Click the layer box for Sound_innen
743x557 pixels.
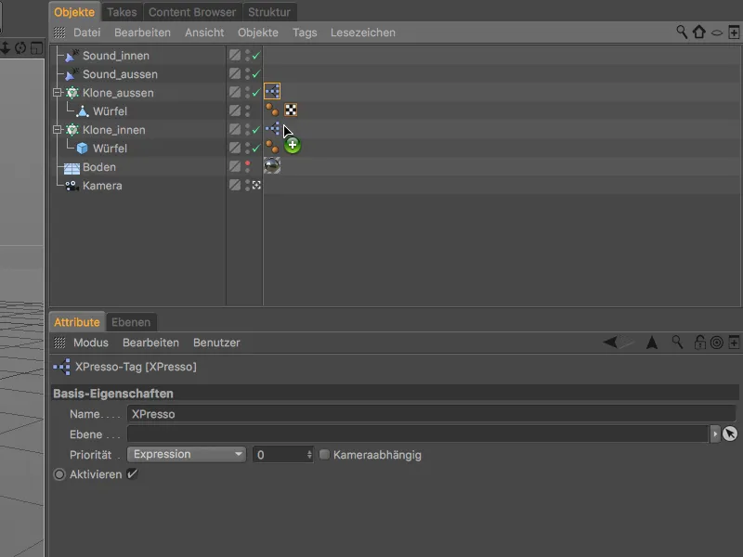click(x=235, y=55)
